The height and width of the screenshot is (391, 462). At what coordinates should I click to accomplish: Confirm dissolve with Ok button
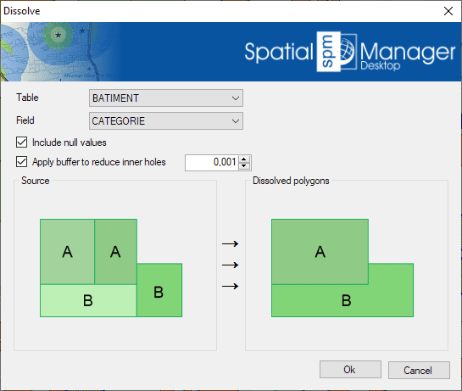click(350, 370)
